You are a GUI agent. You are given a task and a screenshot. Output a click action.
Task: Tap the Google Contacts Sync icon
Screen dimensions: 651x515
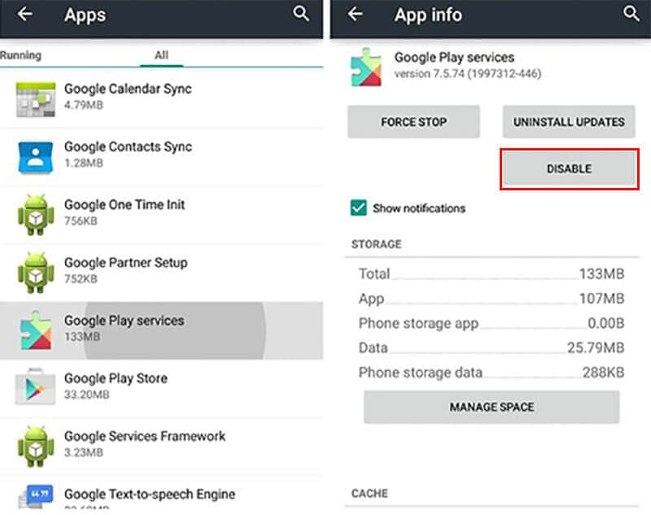36,157
